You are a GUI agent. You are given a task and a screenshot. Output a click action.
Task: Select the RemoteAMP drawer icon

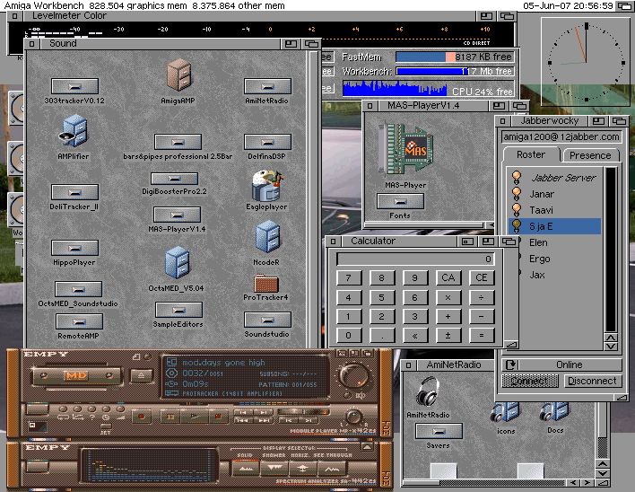click(x=79, y=321)
